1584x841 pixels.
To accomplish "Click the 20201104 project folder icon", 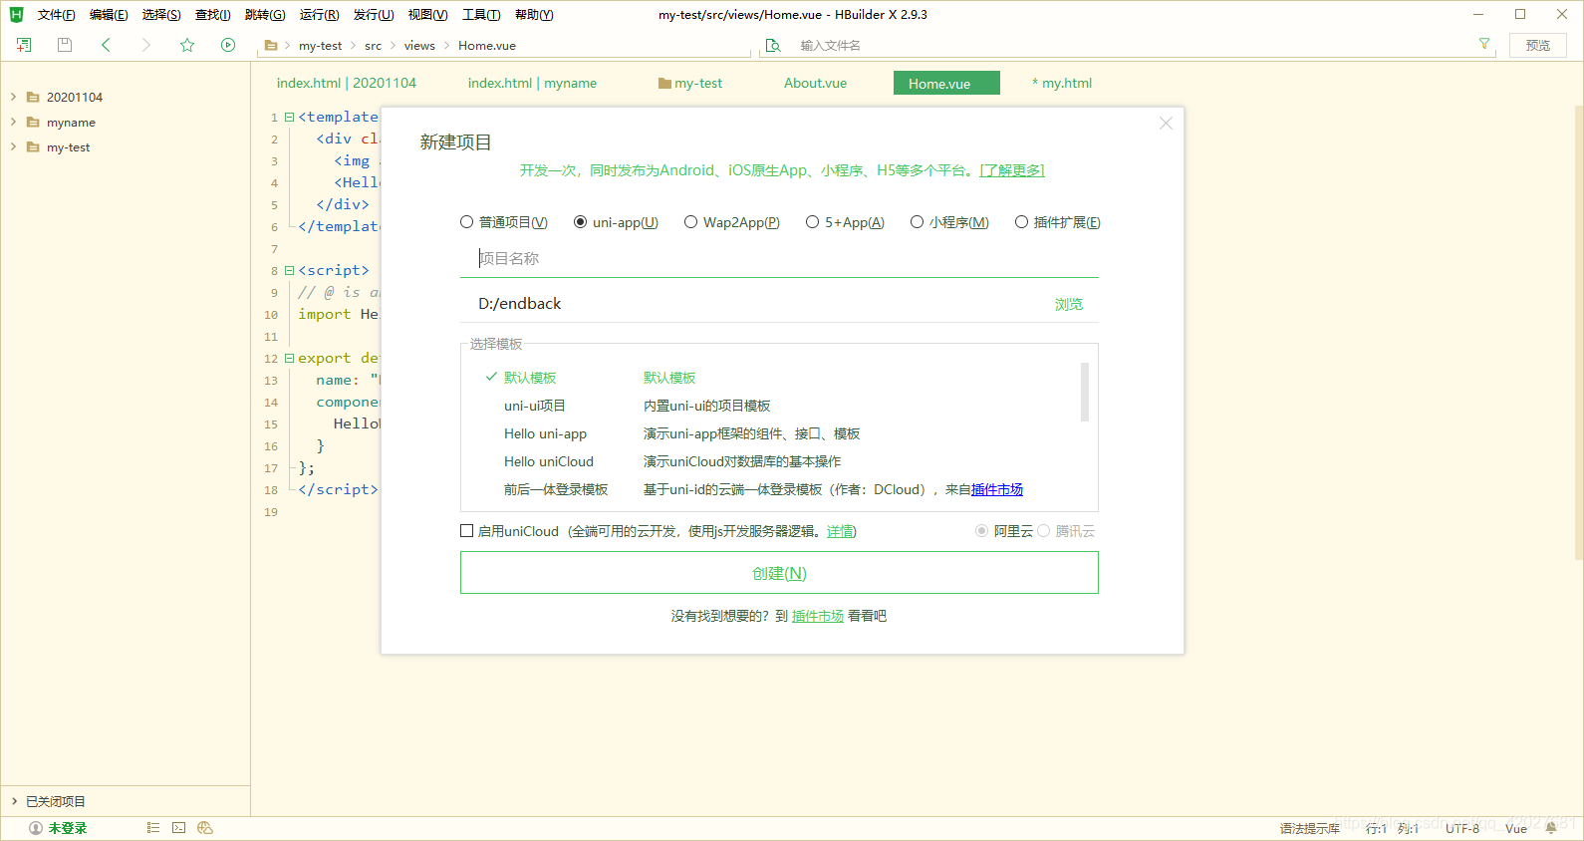I will [x=33, y=97].
